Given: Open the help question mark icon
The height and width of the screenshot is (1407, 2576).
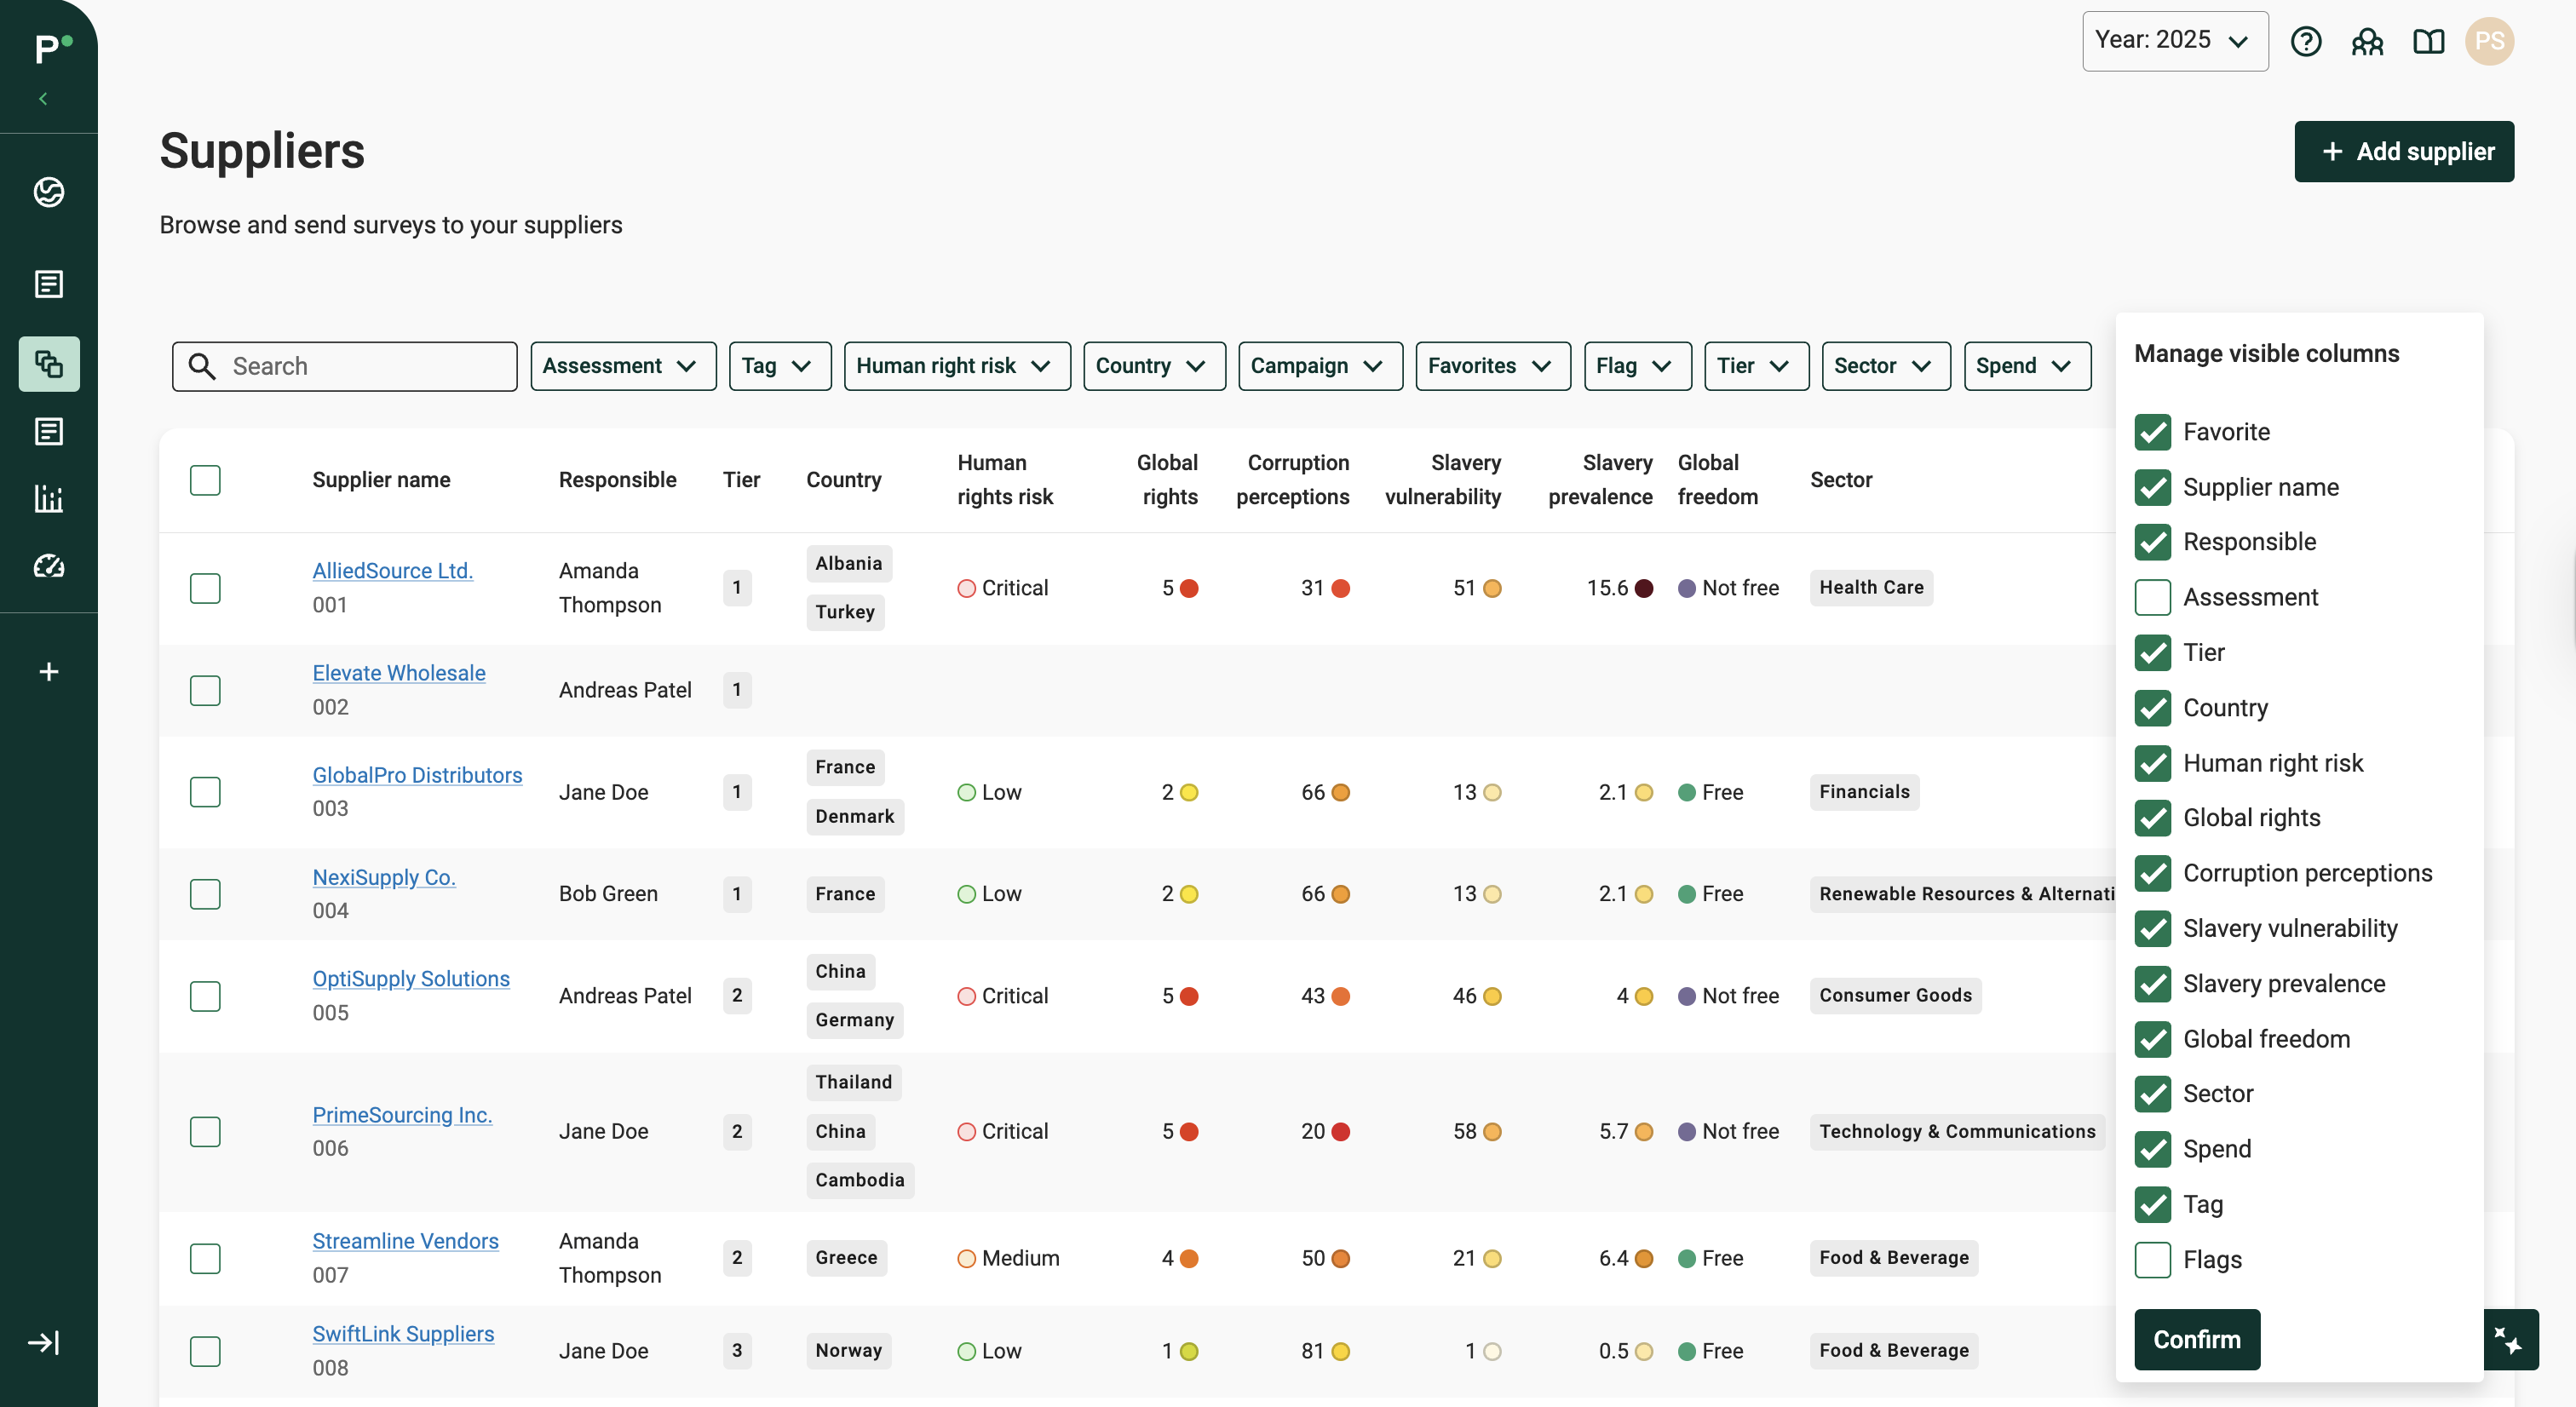Looking at the screenshot, I should [x=2305, y=41].
